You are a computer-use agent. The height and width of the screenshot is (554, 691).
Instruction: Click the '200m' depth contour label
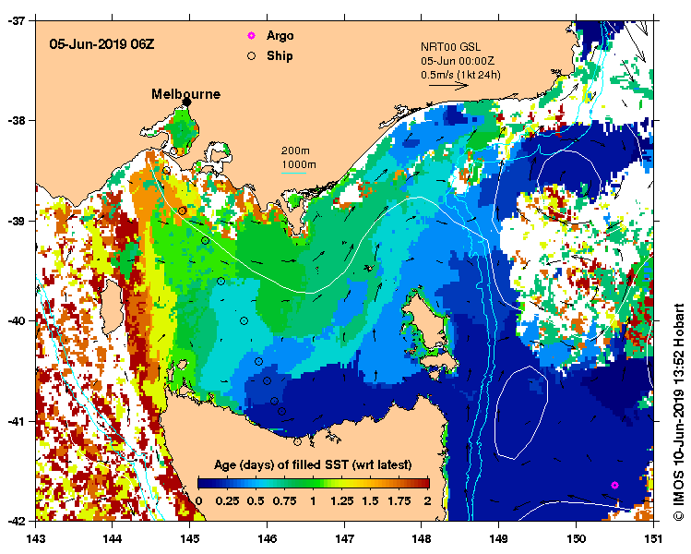[x=295, y=151]
